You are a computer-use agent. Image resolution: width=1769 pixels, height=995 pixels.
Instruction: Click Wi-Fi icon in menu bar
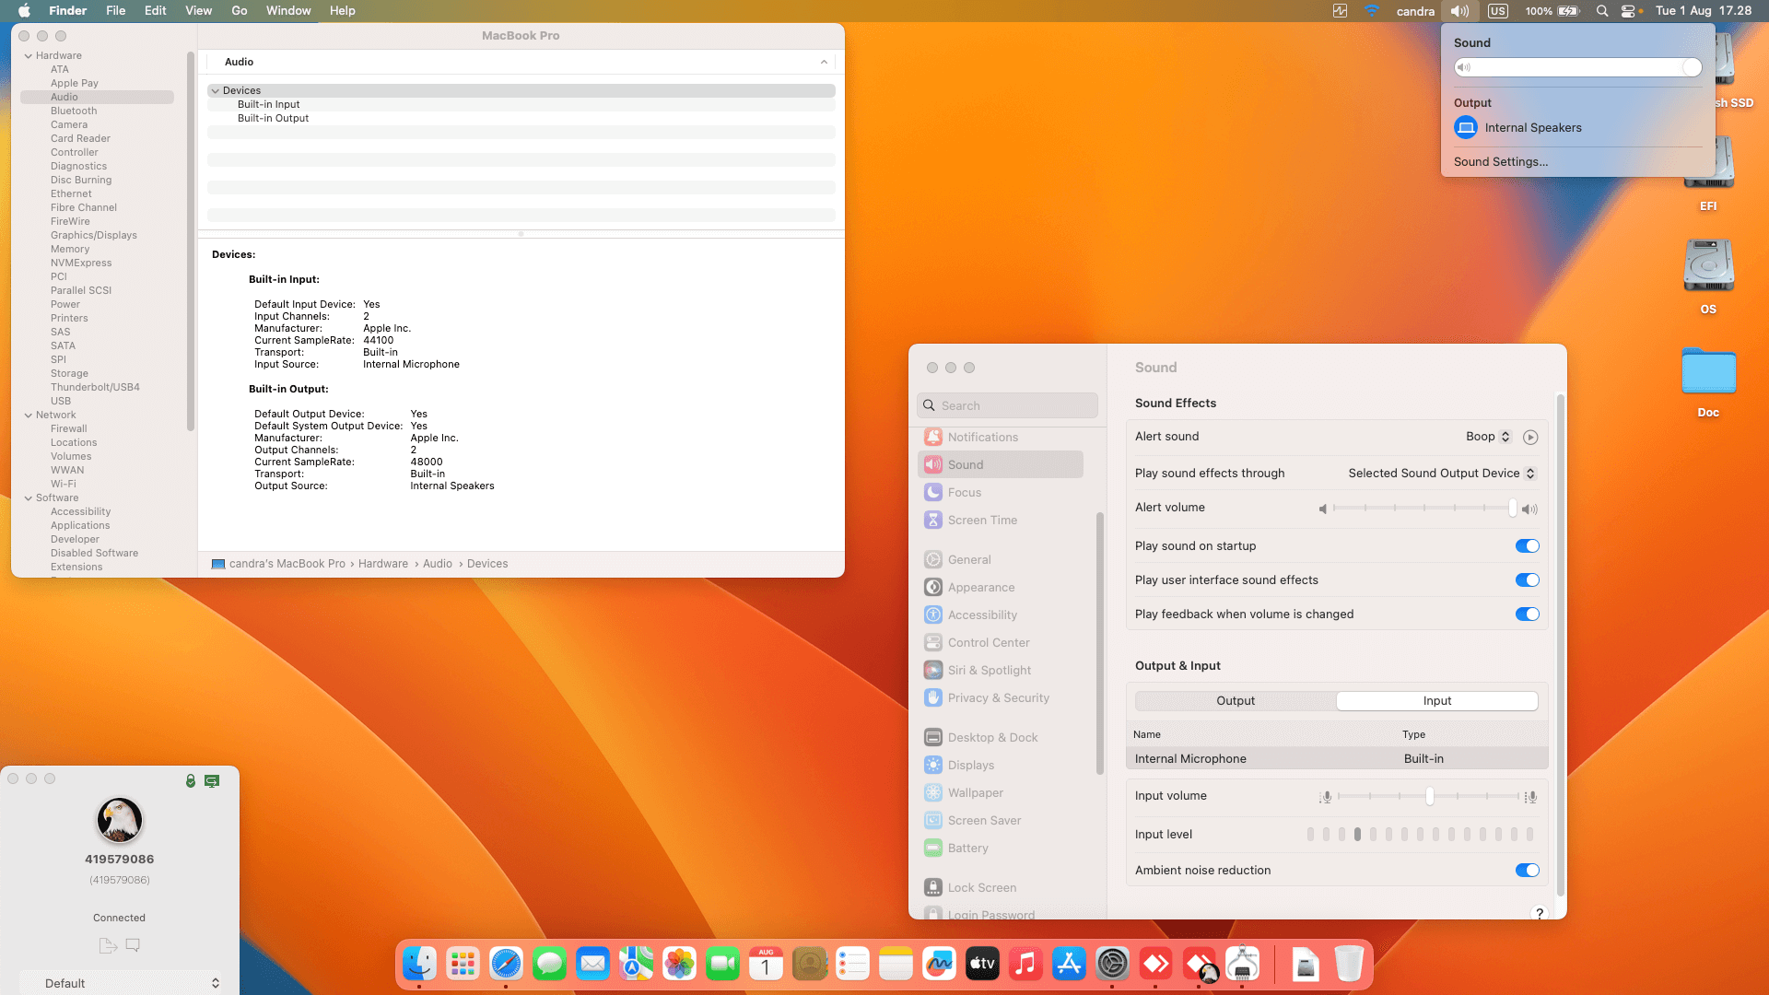tap(1372, 11)
